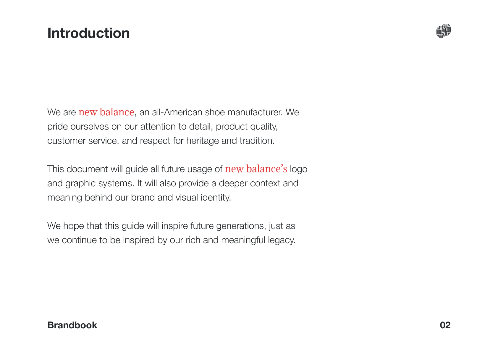This screenshot has width=498, height=352.
Task: Click the word 'logo' after new balance's
Action: point(299,169)
